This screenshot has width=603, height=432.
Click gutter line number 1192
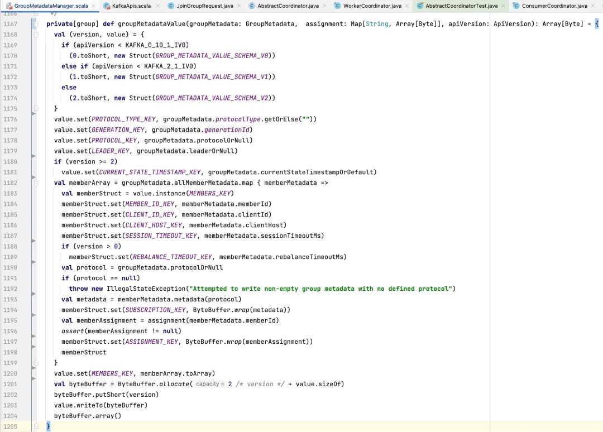click(x=11, y=289)
